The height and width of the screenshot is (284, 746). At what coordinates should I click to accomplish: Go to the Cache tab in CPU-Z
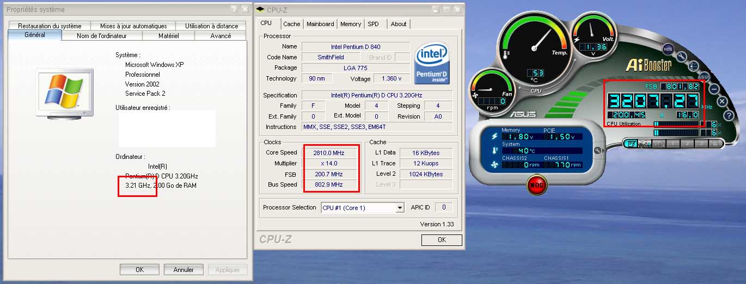pos(291,24)
